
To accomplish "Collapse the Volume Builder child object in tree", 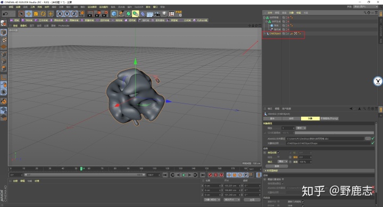I will click(267, 21).
